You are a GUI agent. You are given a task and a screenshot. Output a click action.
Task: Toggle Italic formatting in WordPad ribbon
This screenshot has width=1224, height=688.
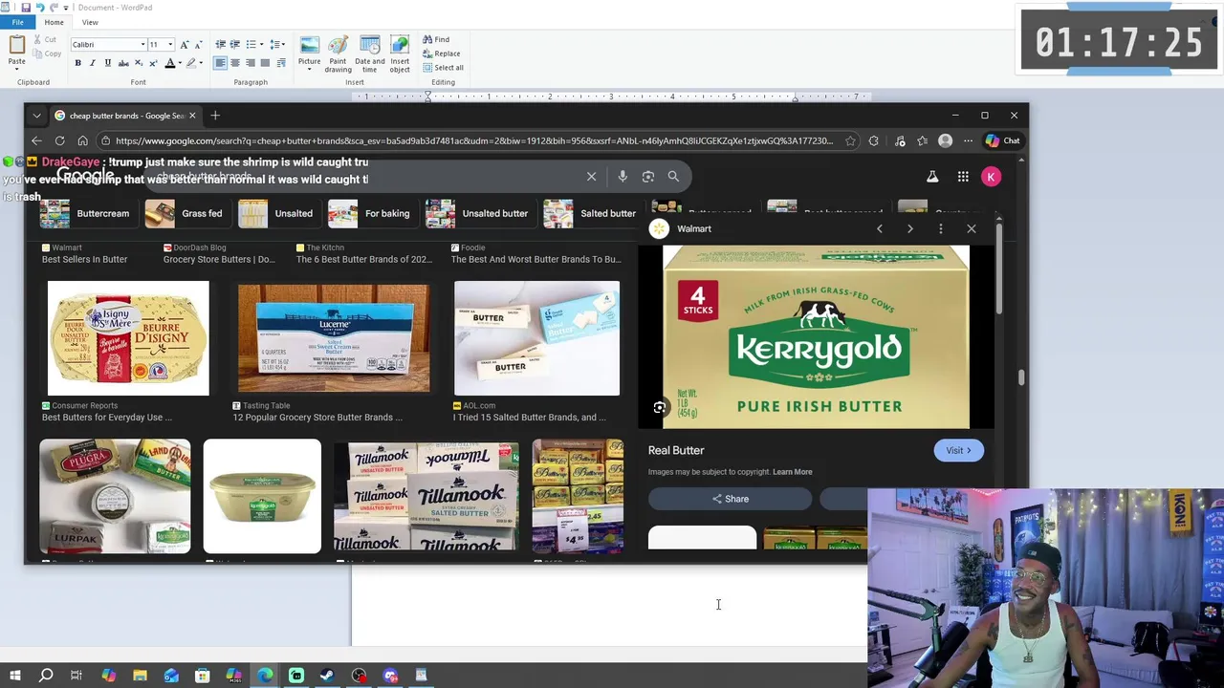point(92,63)
